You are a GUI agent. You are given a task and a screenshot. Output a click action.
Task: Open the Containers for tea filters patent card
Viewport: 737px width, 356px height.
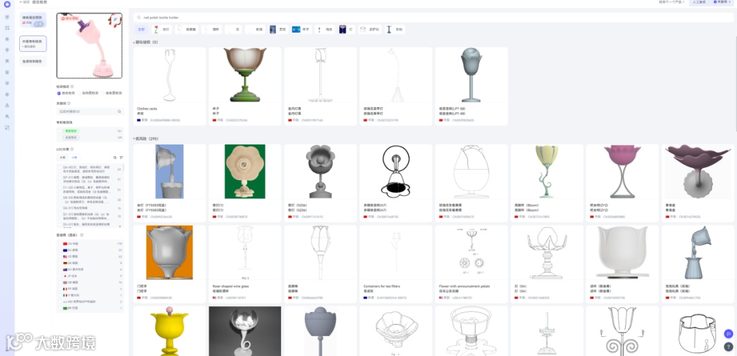[396, 264]
